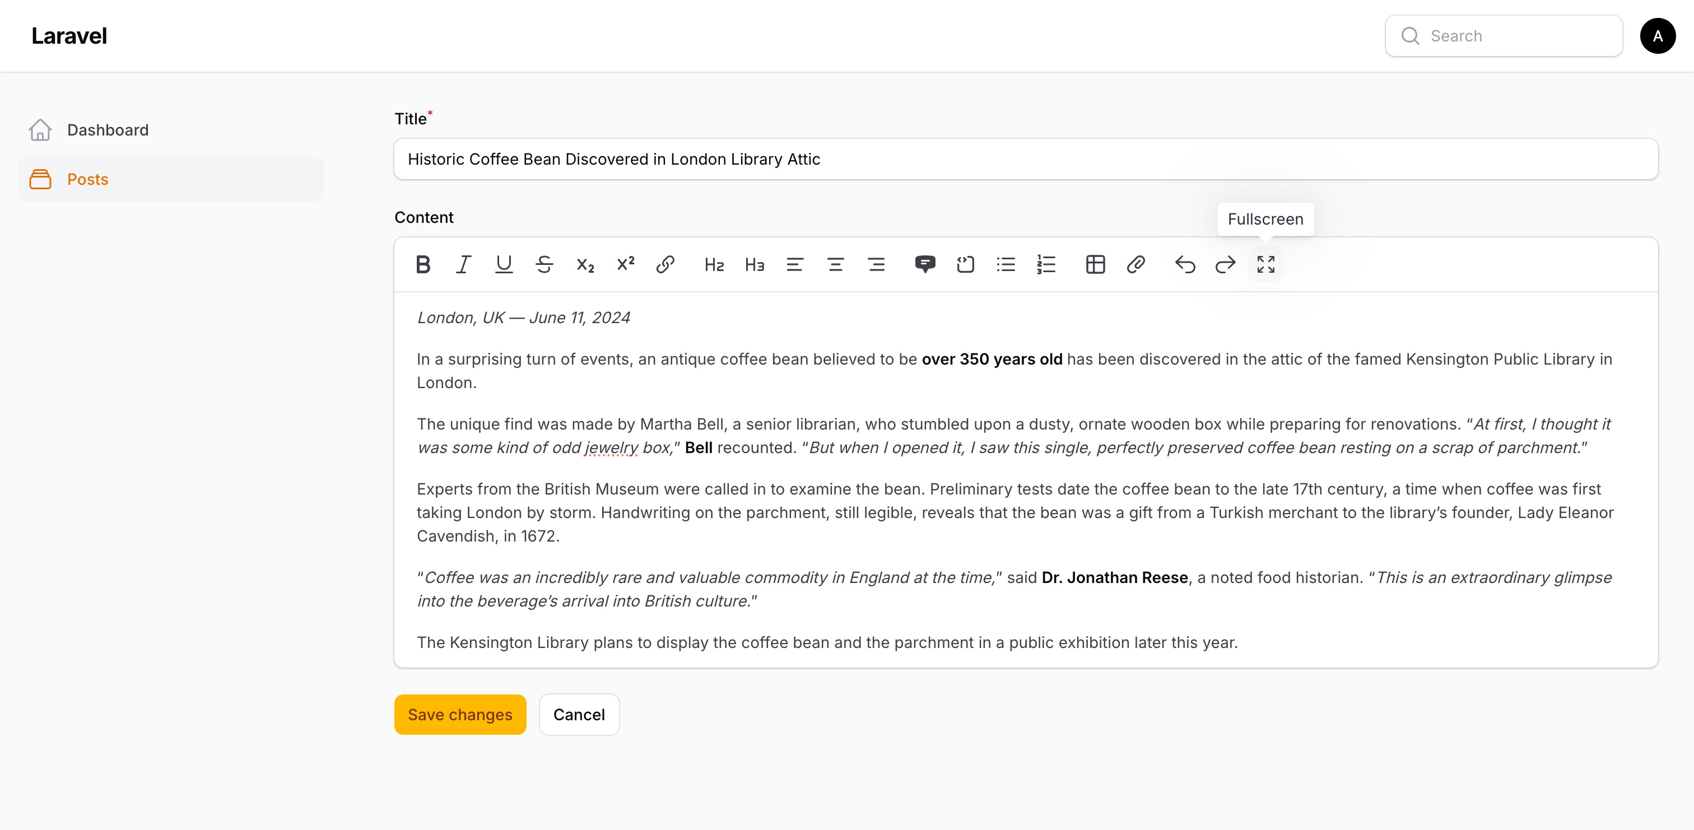
Task: Click the Save changes button
Action: (x=460, y=714)
